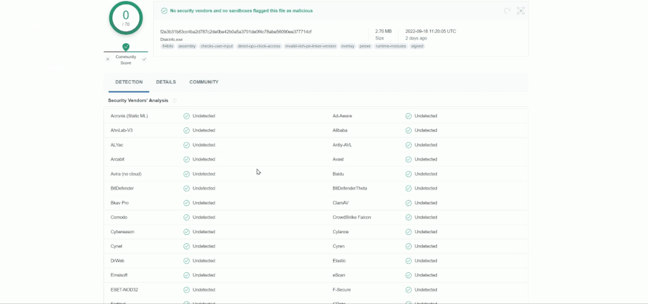The image size is (648, 304).
Task: Click the Cynet vendor name
Action: pos(117,246)
